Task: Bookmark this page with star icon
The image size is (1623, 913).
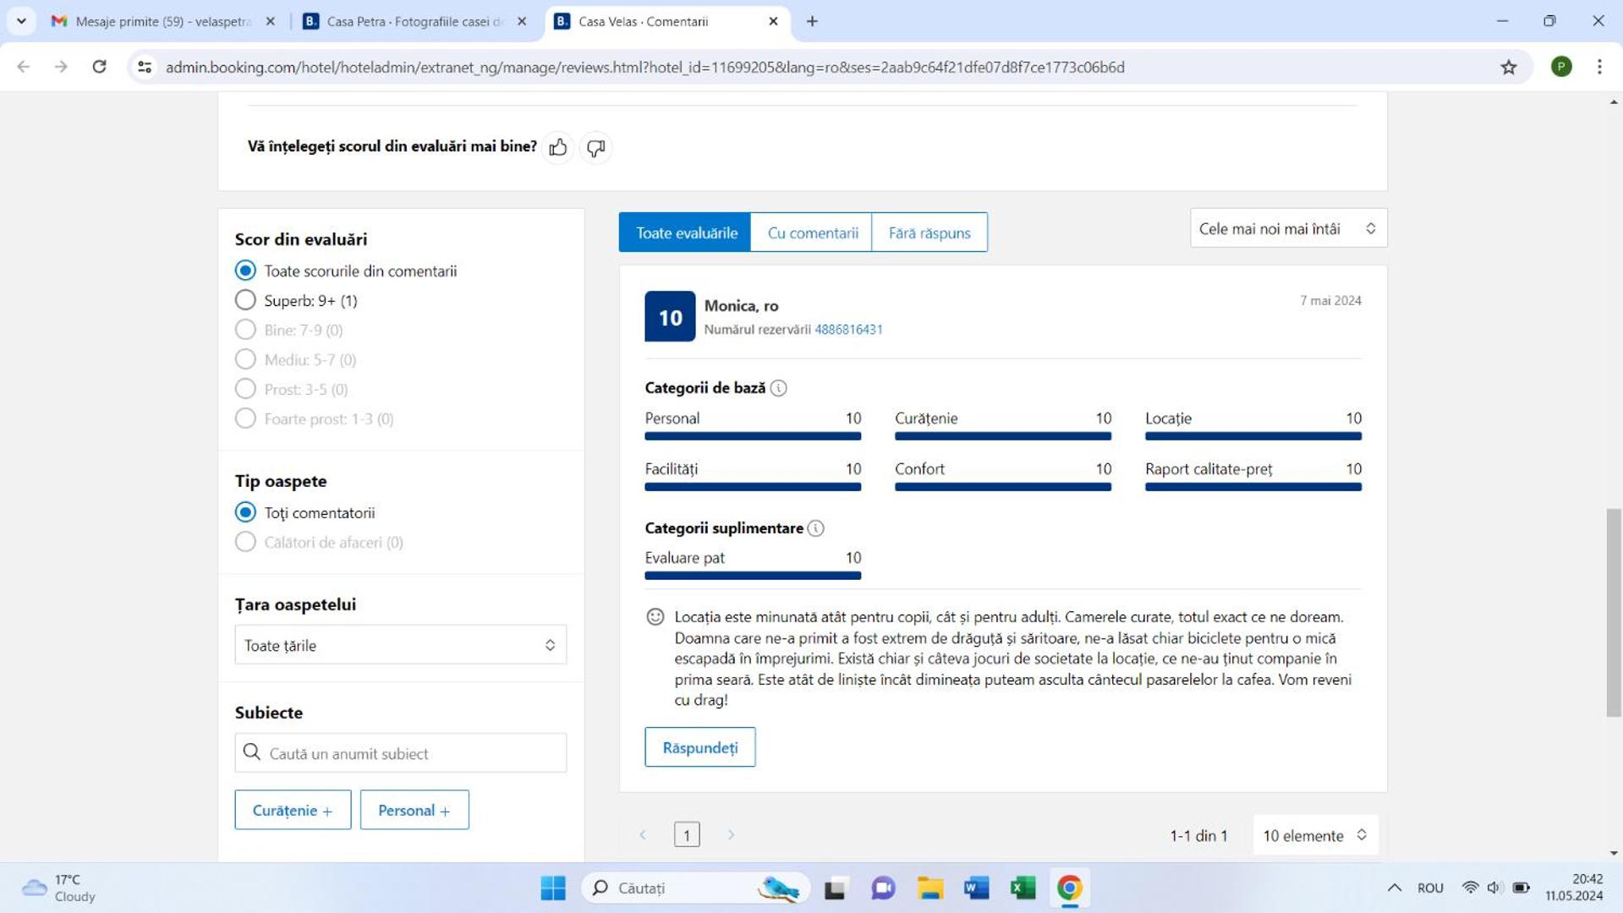Action: pos(1509,67)
